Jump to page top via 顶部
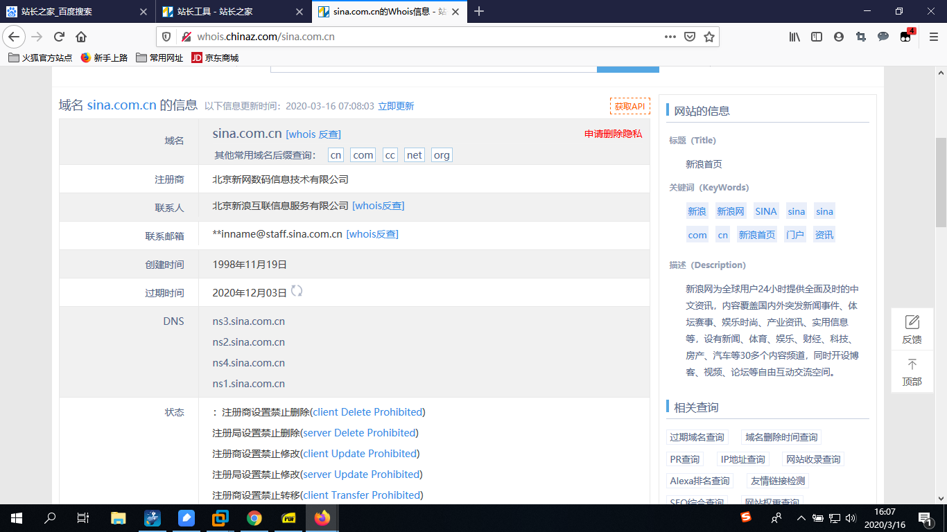The image size is (947, 532). (x=912, y=372)
